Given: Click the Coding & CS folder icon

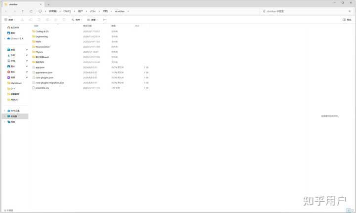Looking at the screenshot, I should [x=34, y=32].
